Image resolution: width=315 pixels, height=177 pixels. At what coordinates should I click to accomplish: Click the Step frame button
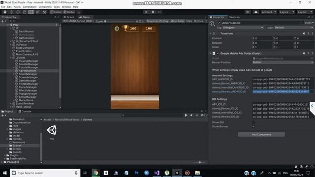(x=159, y=12)
